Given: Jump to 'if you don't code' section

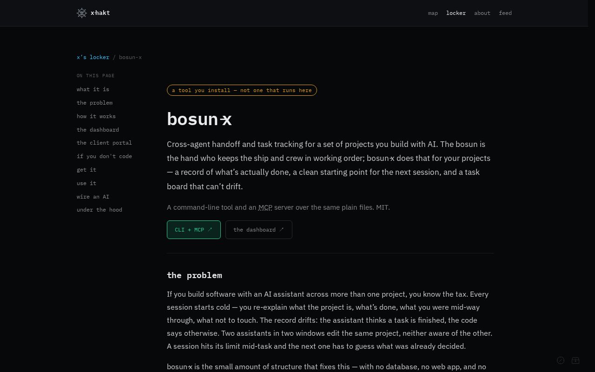Looking at the screenshot, I should (104, 156).
